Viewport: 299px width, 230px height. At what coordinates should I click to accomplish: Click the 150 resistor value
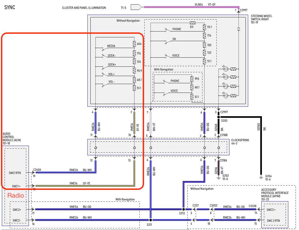(x=209, y=45)
